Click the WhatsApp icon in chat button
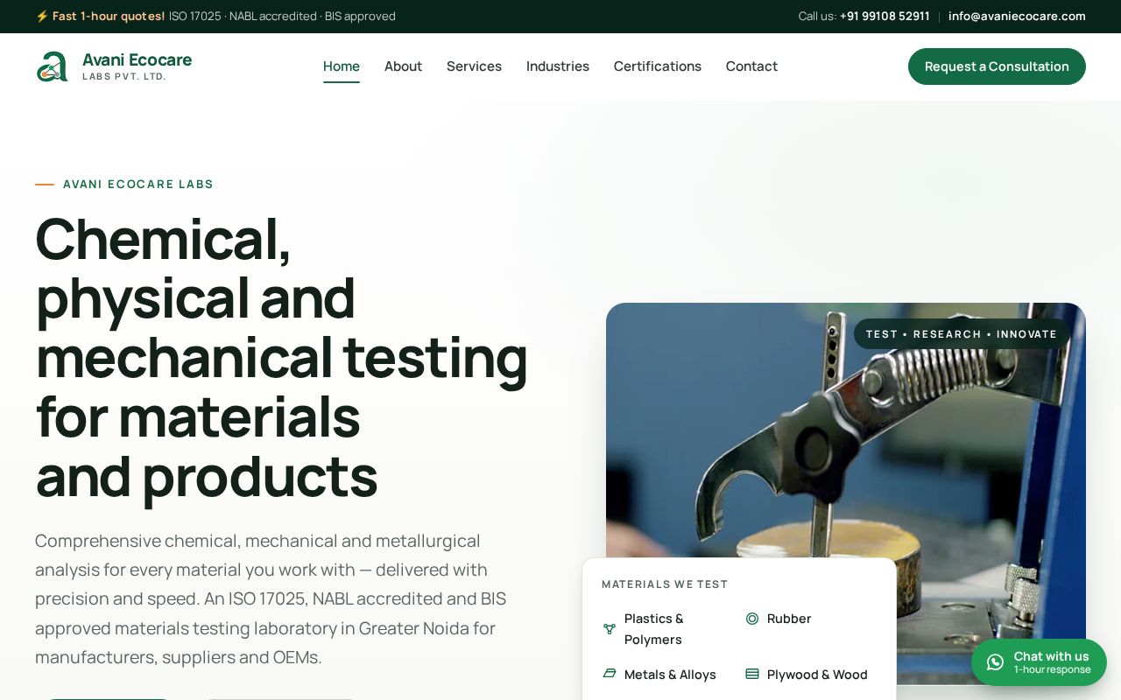1121x700 pixels. [995, 662]
